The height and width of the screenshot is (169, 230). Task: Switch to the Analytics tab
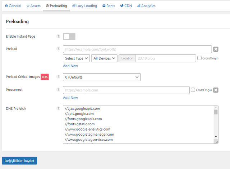(x=146, y=6)
